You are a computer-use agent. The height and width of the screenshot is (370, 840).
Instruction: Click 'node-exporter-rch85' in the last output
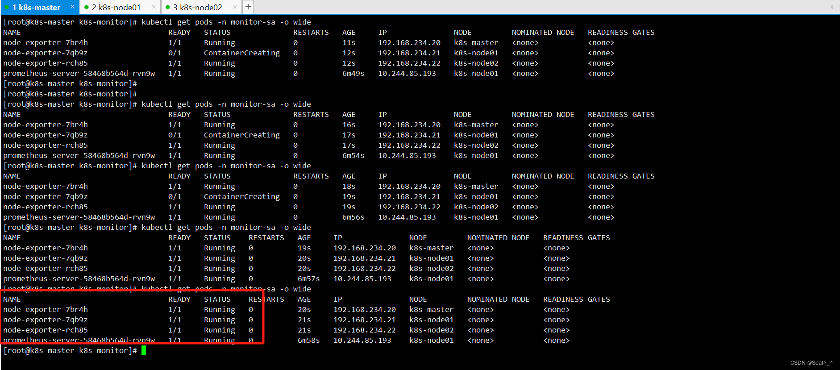pyautogui.click(x=46, y=330)
